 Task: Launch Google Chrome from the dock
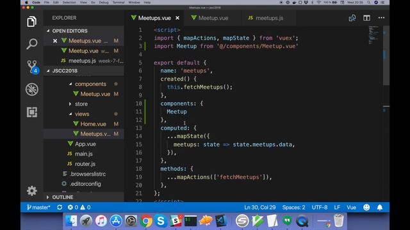point(146,221)
